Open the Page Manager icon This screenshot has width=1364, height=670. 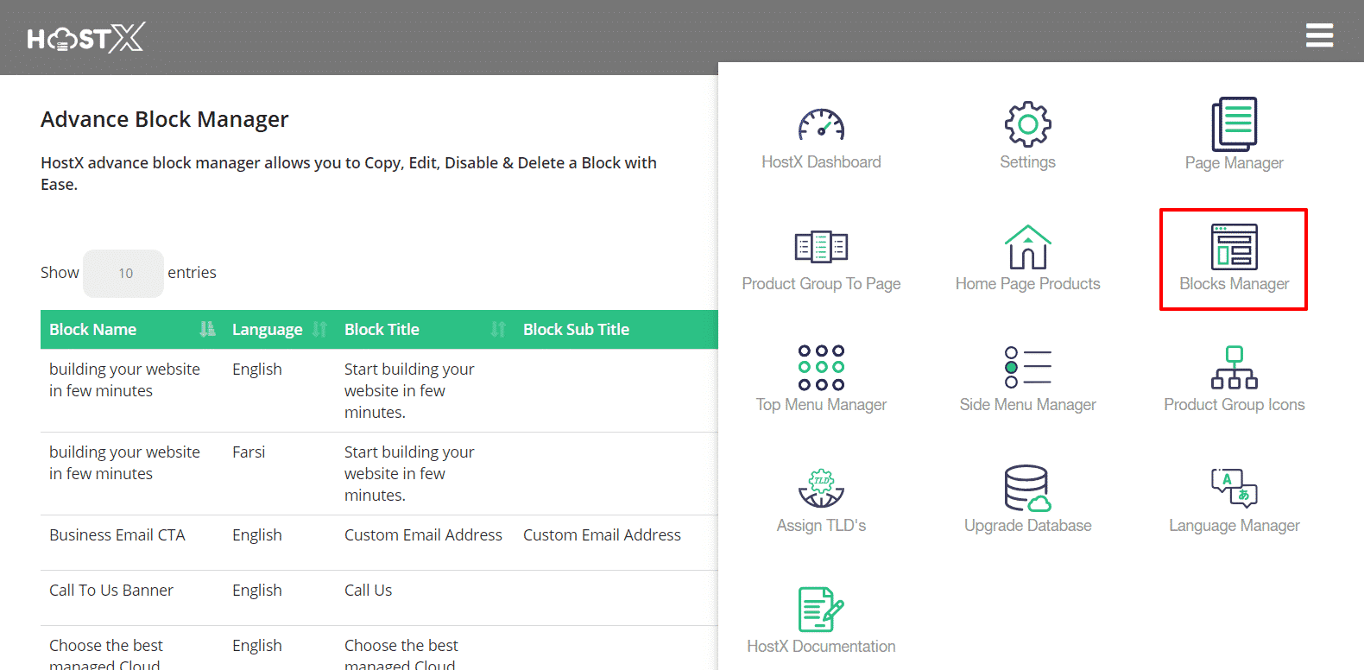point(1234,124)
